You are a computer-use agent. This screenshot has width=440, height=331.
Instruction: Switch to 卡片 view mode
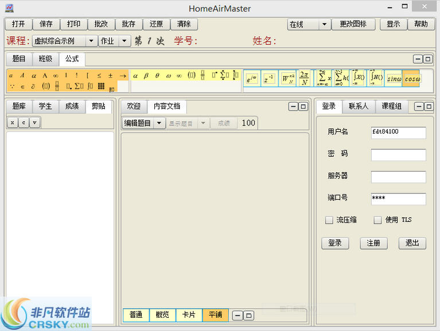click(189, 315)
